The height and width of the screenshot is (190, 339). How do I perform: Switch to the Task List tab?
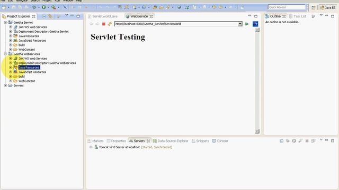click(298, 16)
